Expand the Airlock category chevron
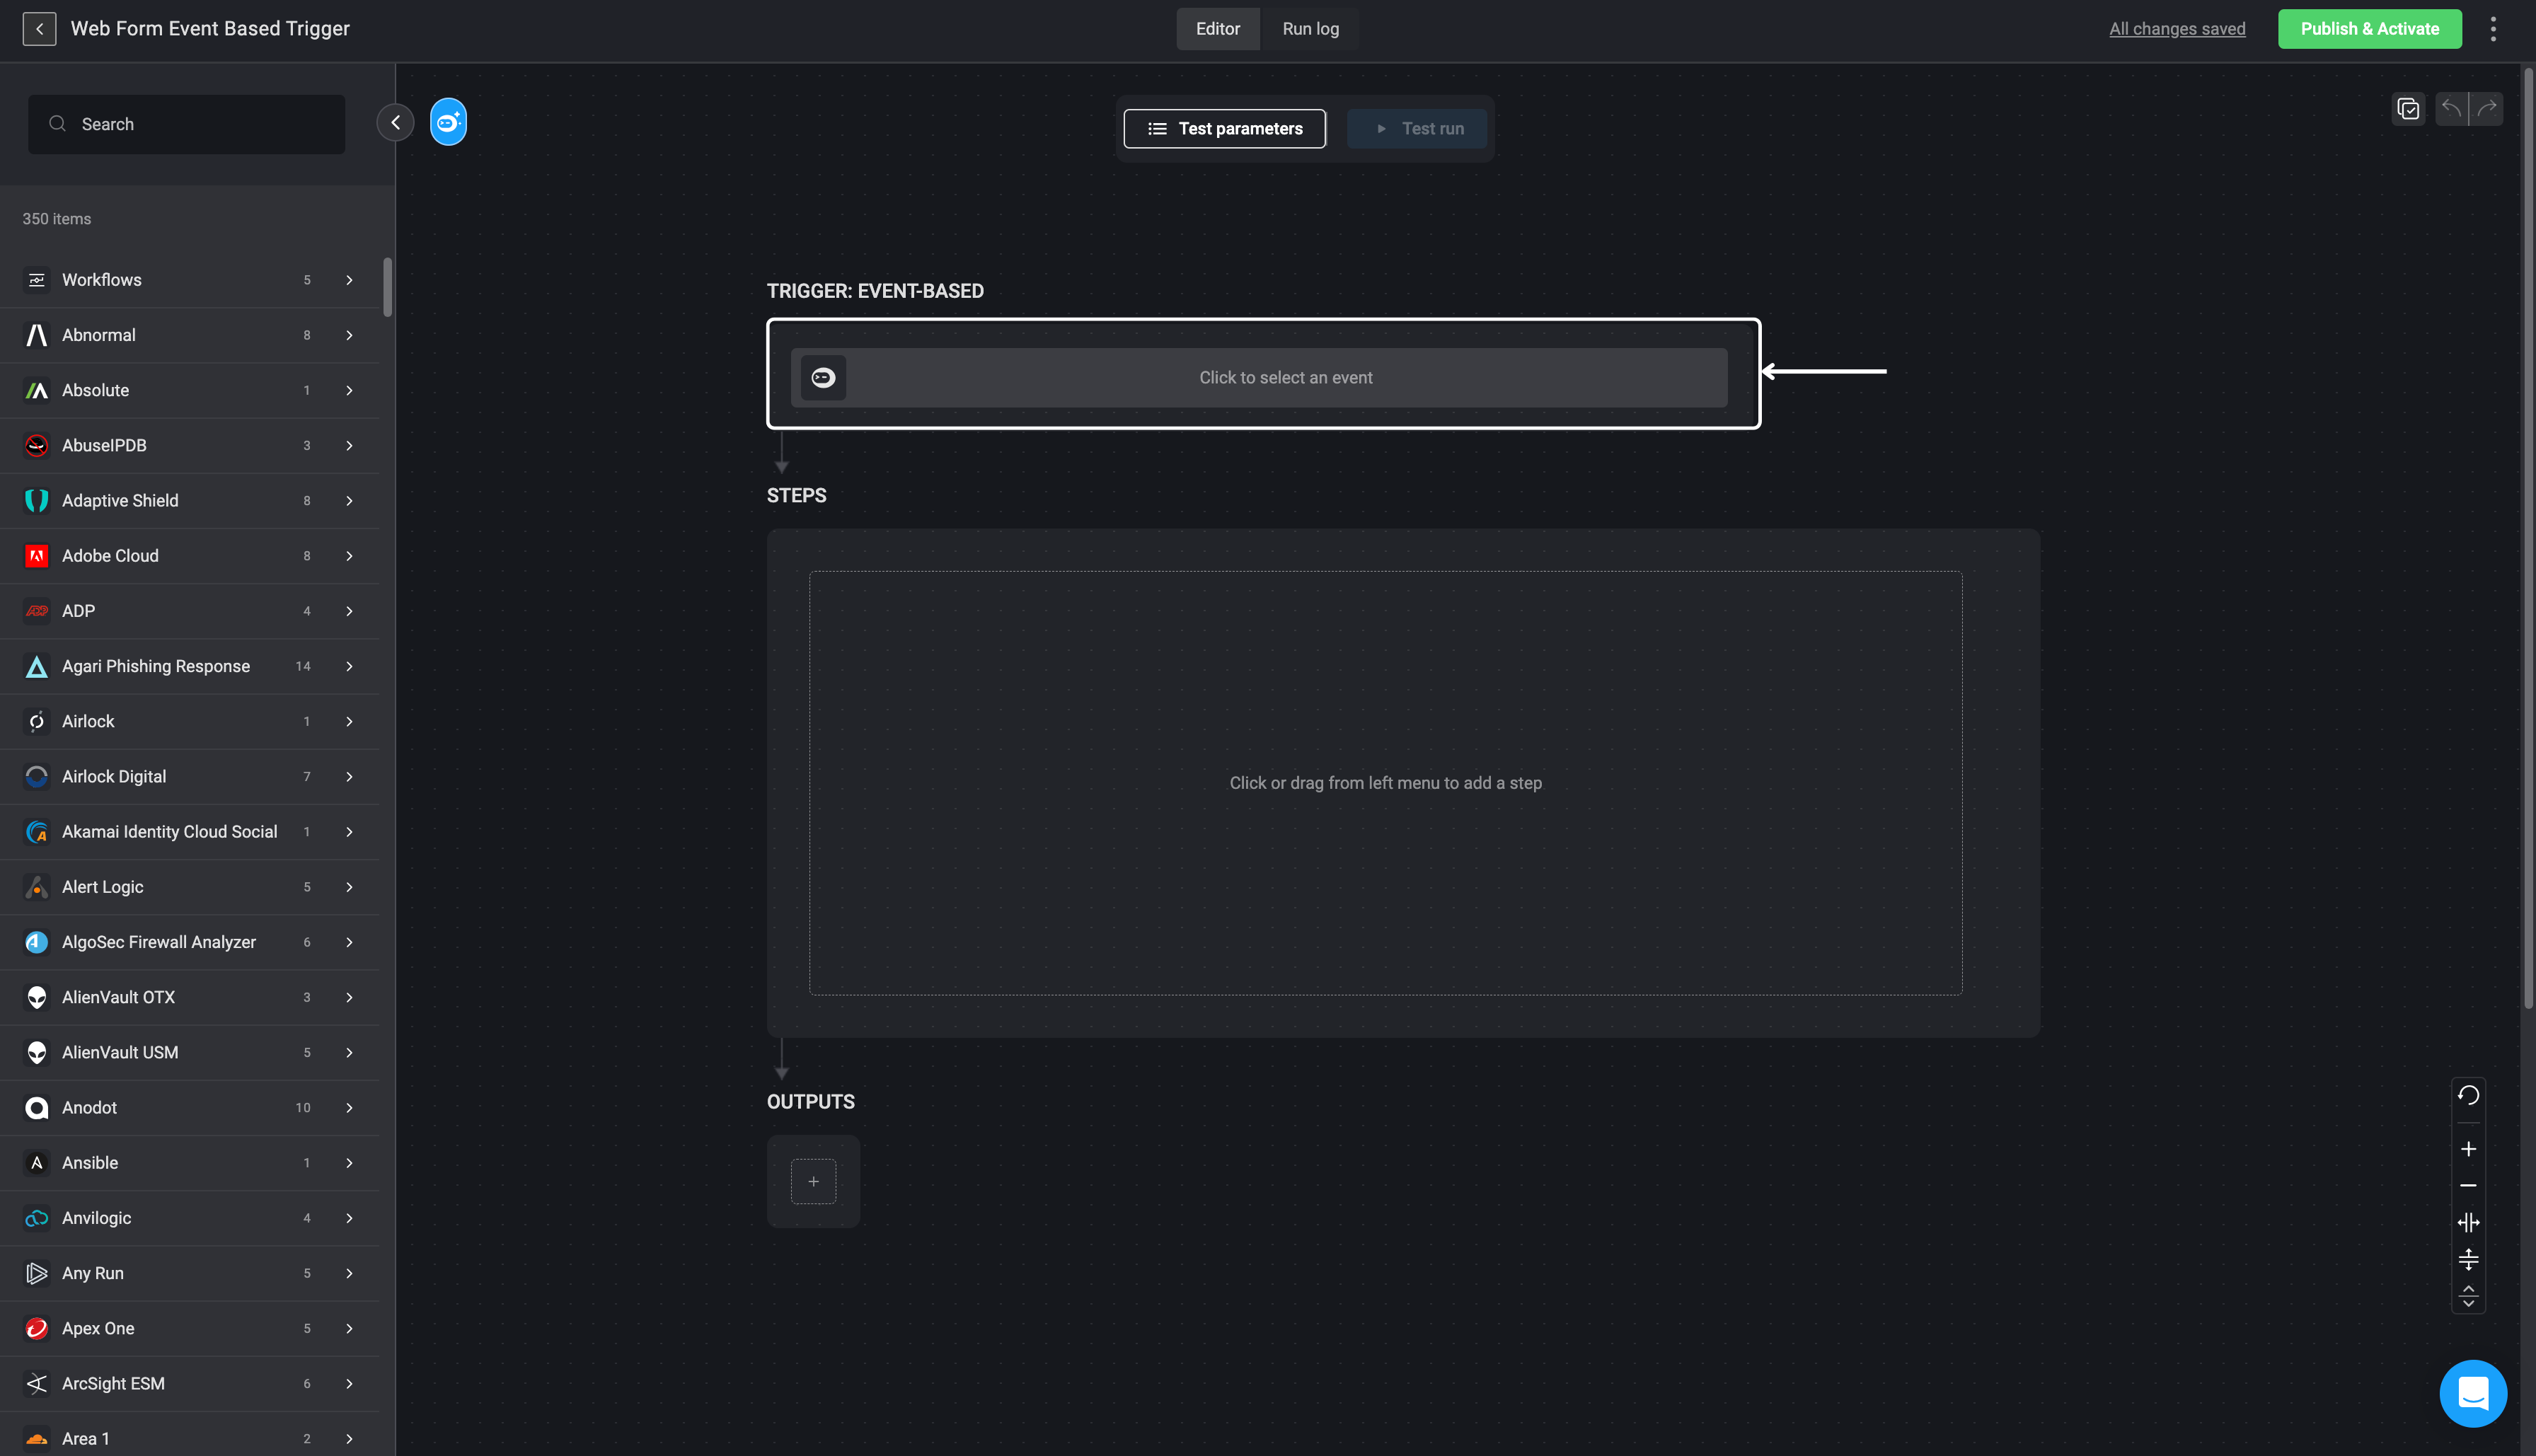The height and width of the screenshot is (1456, 2536). [x=349, y=721]
